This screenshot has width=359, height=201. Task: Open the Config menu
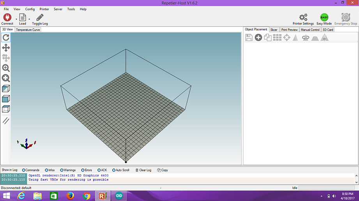[30, 9]
